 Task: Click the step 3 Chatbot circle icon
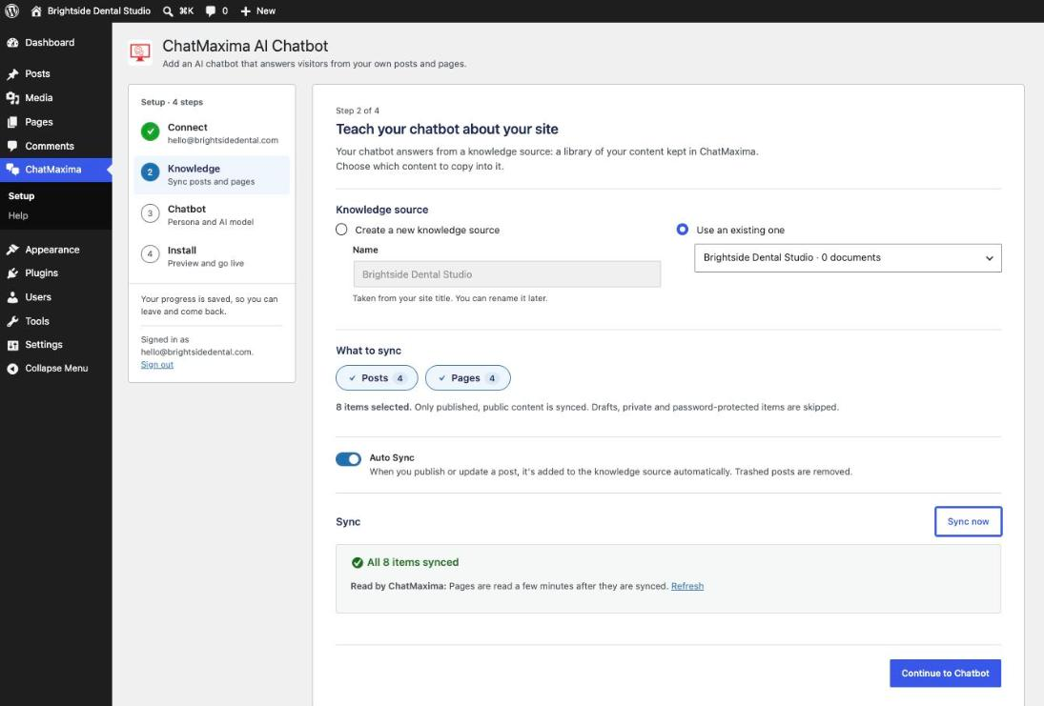click(x=151, y=213)
